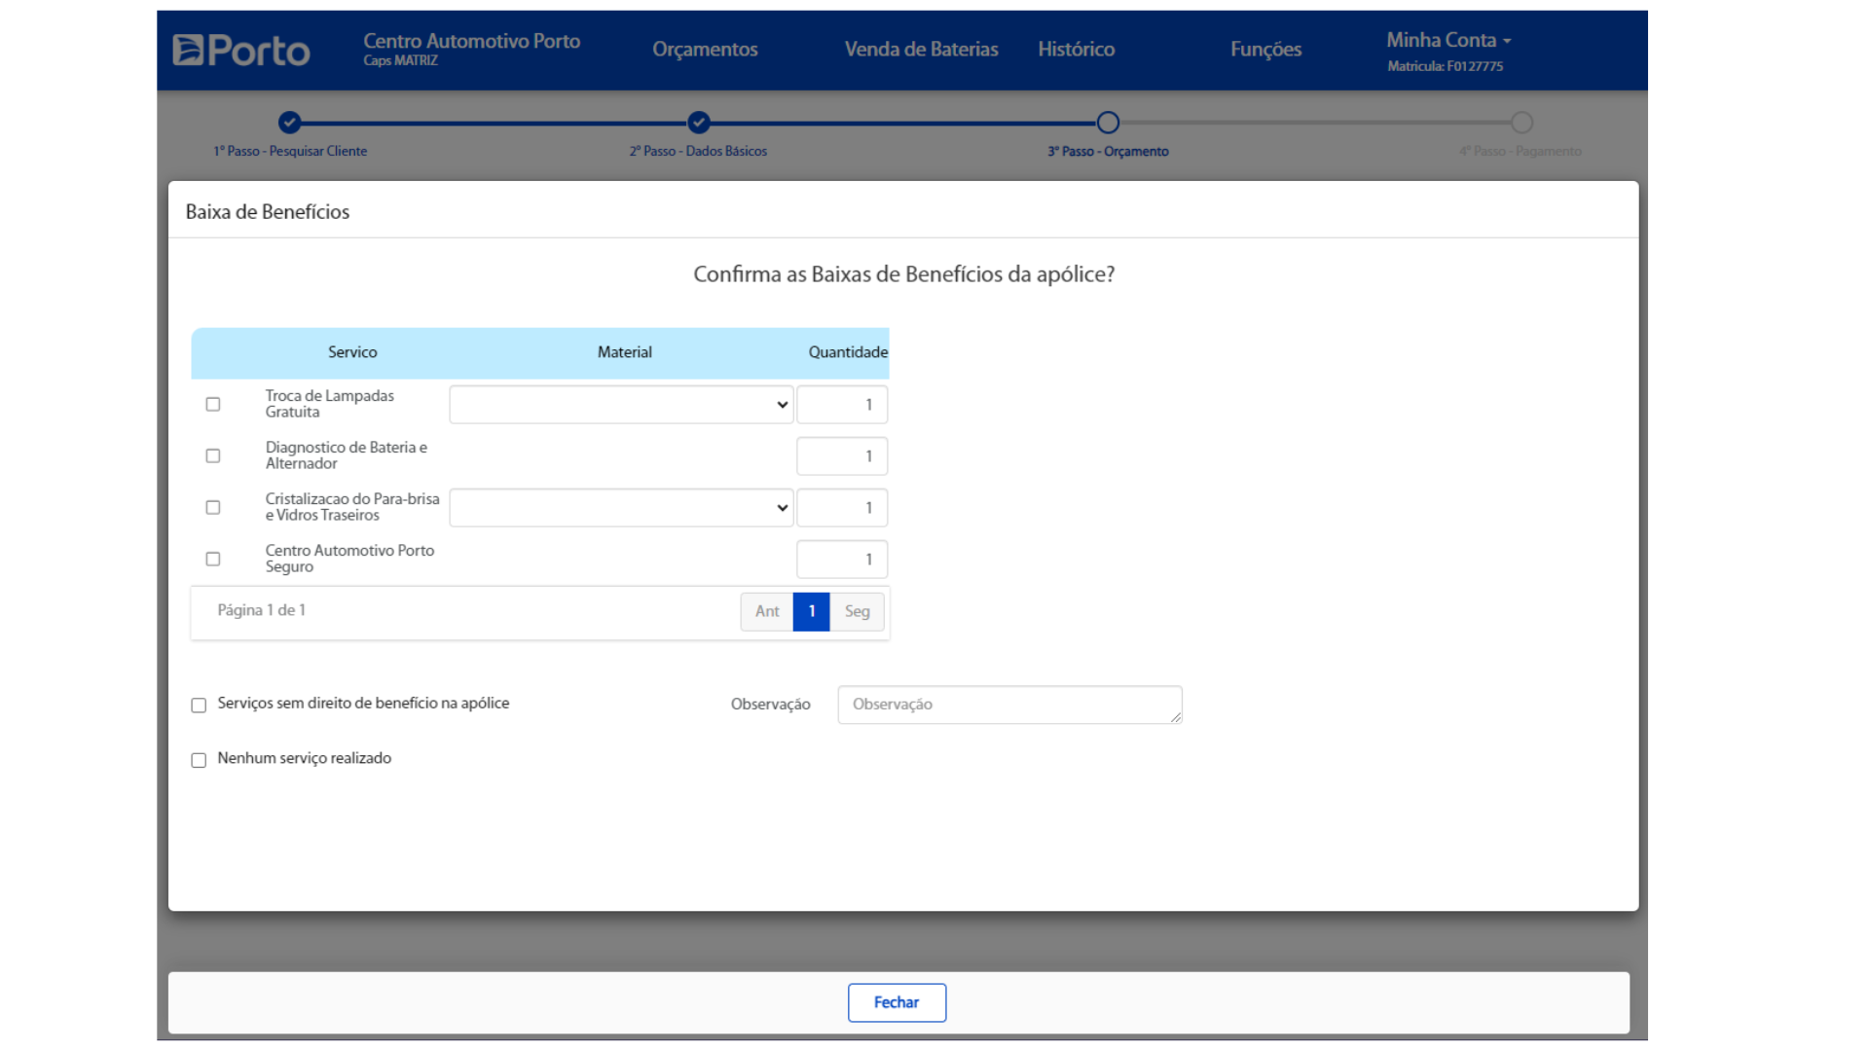Focus quantity field for Centro Automotivo Porto Seguro
This screenshot has width=1869, height=1051.
point(842,560)
